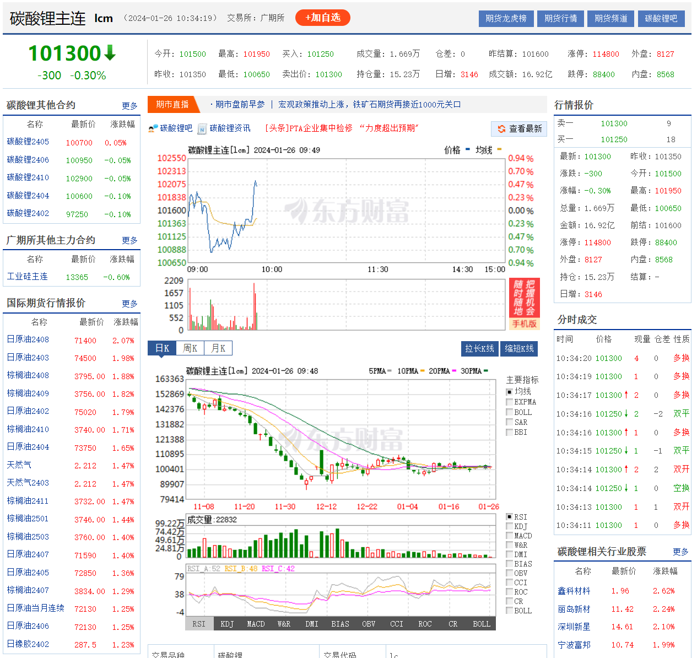Image resolution: width=697 pixels, height=658 pixels.
Task: Click the refresh icon next to 查看最新
Action: (501, 129)
